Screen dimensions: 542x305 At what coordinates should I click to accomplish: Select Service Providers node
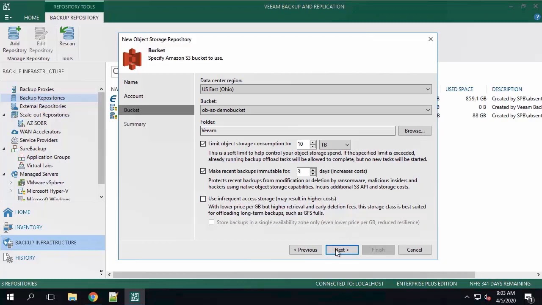click(x=39, y=140)
